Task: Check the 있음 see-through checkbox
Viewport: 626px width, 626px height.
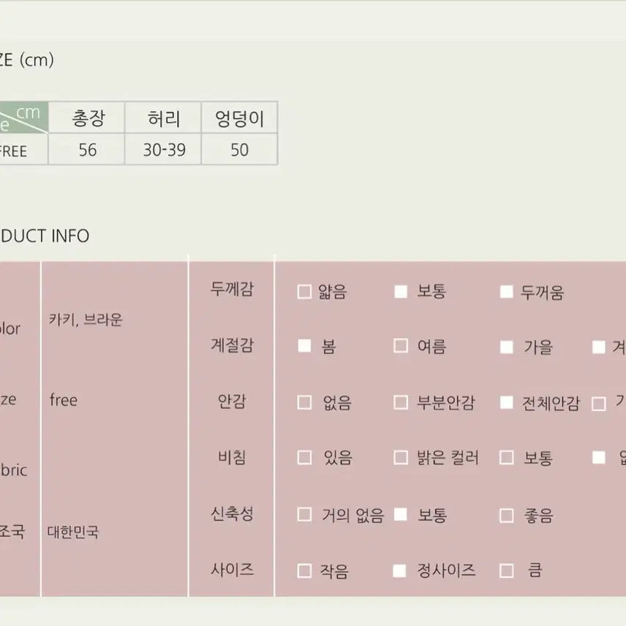Action: coord(304,458)
